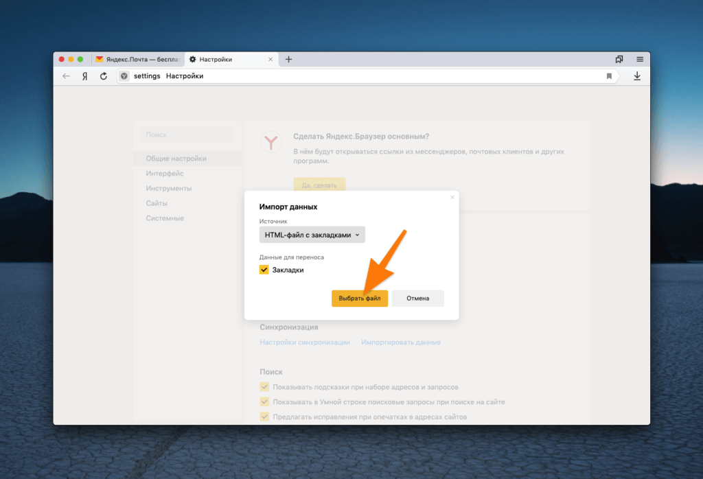Click the Сделать Яндекс.Браузер основным? heading

click(x=361, y=136)
